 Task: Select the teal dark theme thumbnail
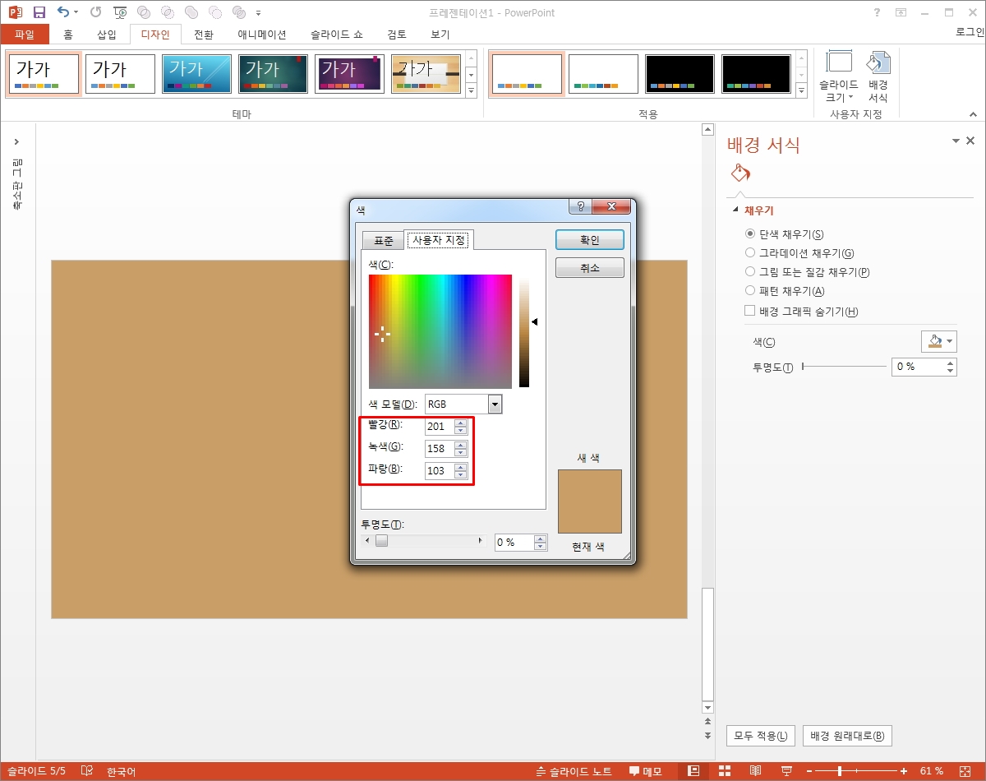click(273, 74)
